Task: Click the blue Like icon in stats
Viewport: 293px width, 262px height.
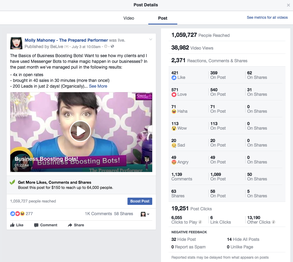Action: pyautogui.click(x=174, y=78)
